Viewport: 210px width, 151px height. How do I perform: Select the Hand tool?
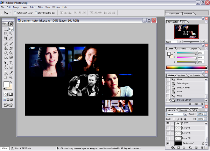(6, 77)
